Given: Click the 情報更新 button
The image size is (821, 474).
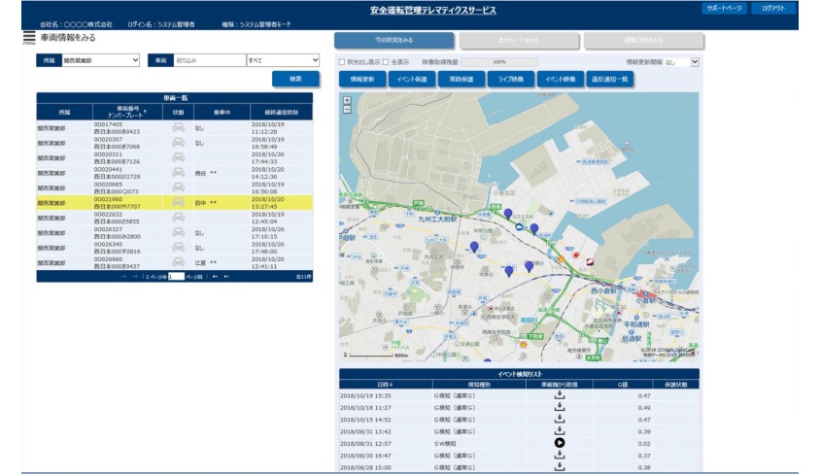Looking at the screenshot, I should tap(362, 80).
